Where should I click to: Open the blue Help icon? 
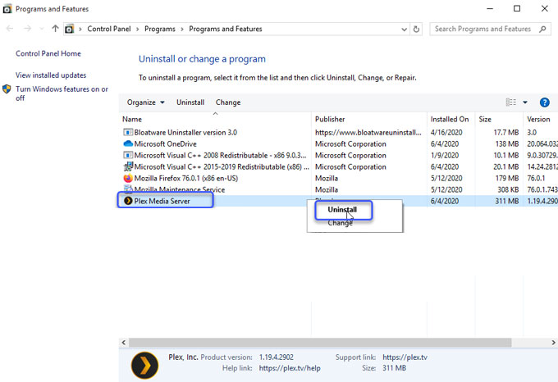545,102
